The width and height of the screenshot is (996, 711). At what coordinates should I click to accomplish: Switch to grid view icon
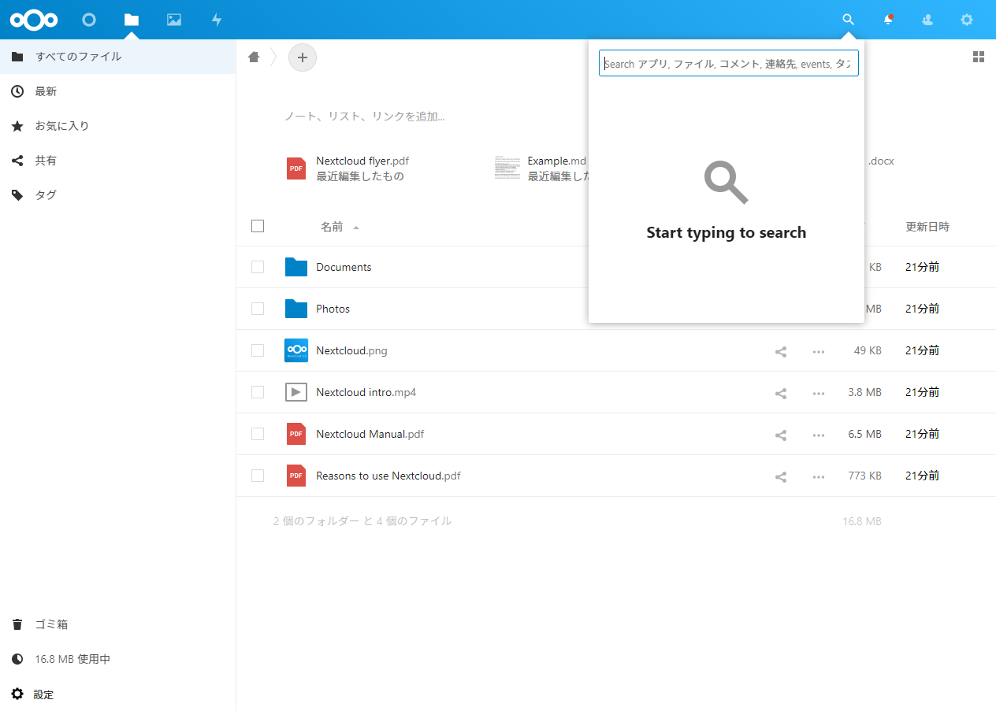979,57
